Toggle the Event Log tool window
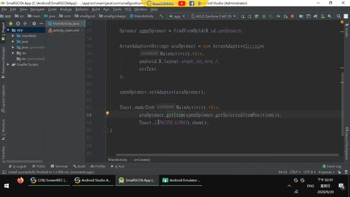This screenshot has height=197, width=350. (332, 166)
